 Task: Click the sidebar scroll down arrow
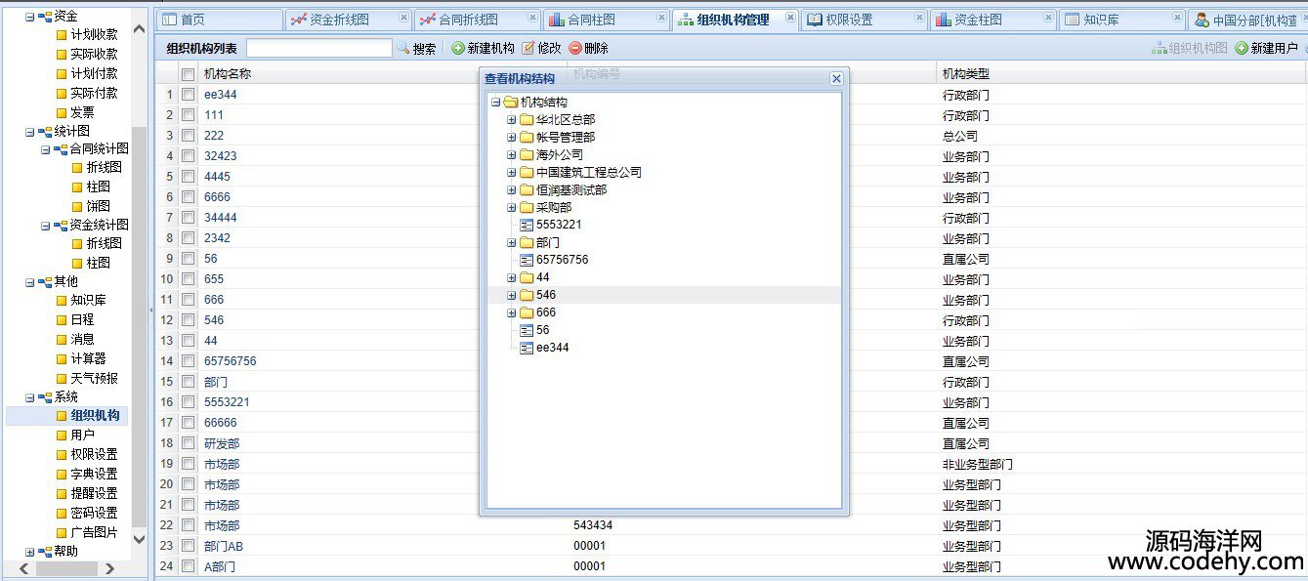[x=139, y=539]
